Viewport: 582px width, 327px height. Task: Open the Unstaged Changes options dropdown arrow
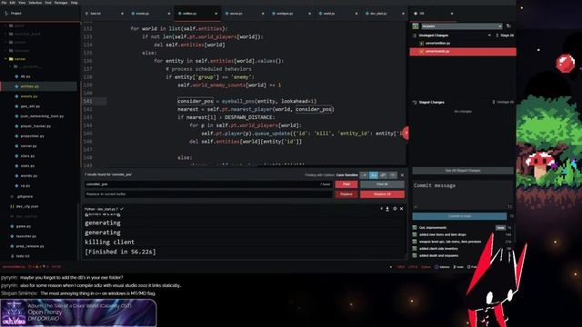489,35
